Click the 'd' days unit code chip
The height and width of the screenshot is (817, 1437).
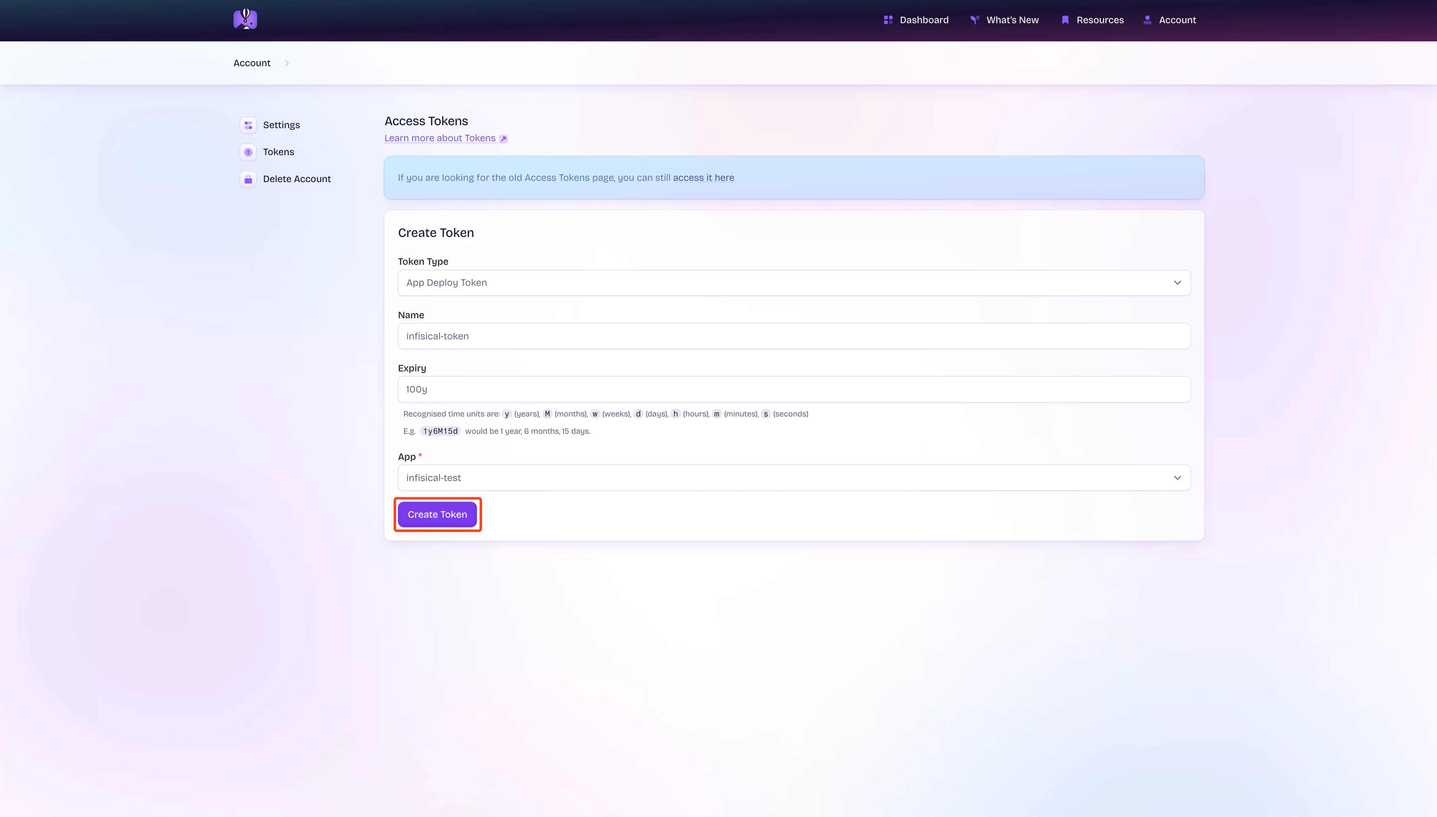pyautogui.click(x=638, y=414)
